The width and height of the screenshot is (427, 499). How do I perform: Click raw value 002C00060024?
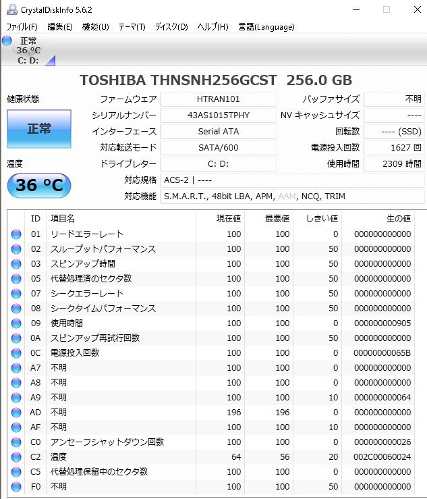[382, 457]
